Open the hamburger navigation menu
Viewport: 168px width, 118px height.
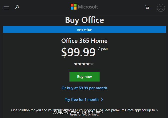(6, 8)
